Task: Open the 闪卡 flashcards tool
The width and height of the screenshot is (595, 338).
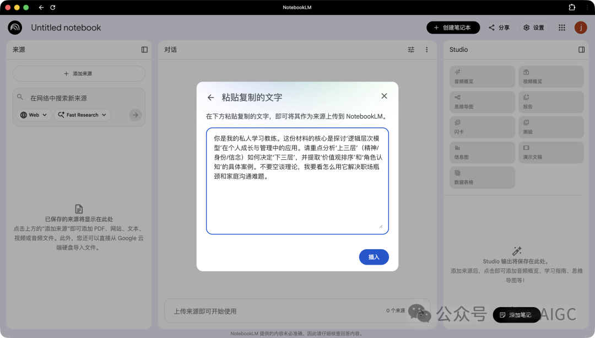Action: pos(482,127)
